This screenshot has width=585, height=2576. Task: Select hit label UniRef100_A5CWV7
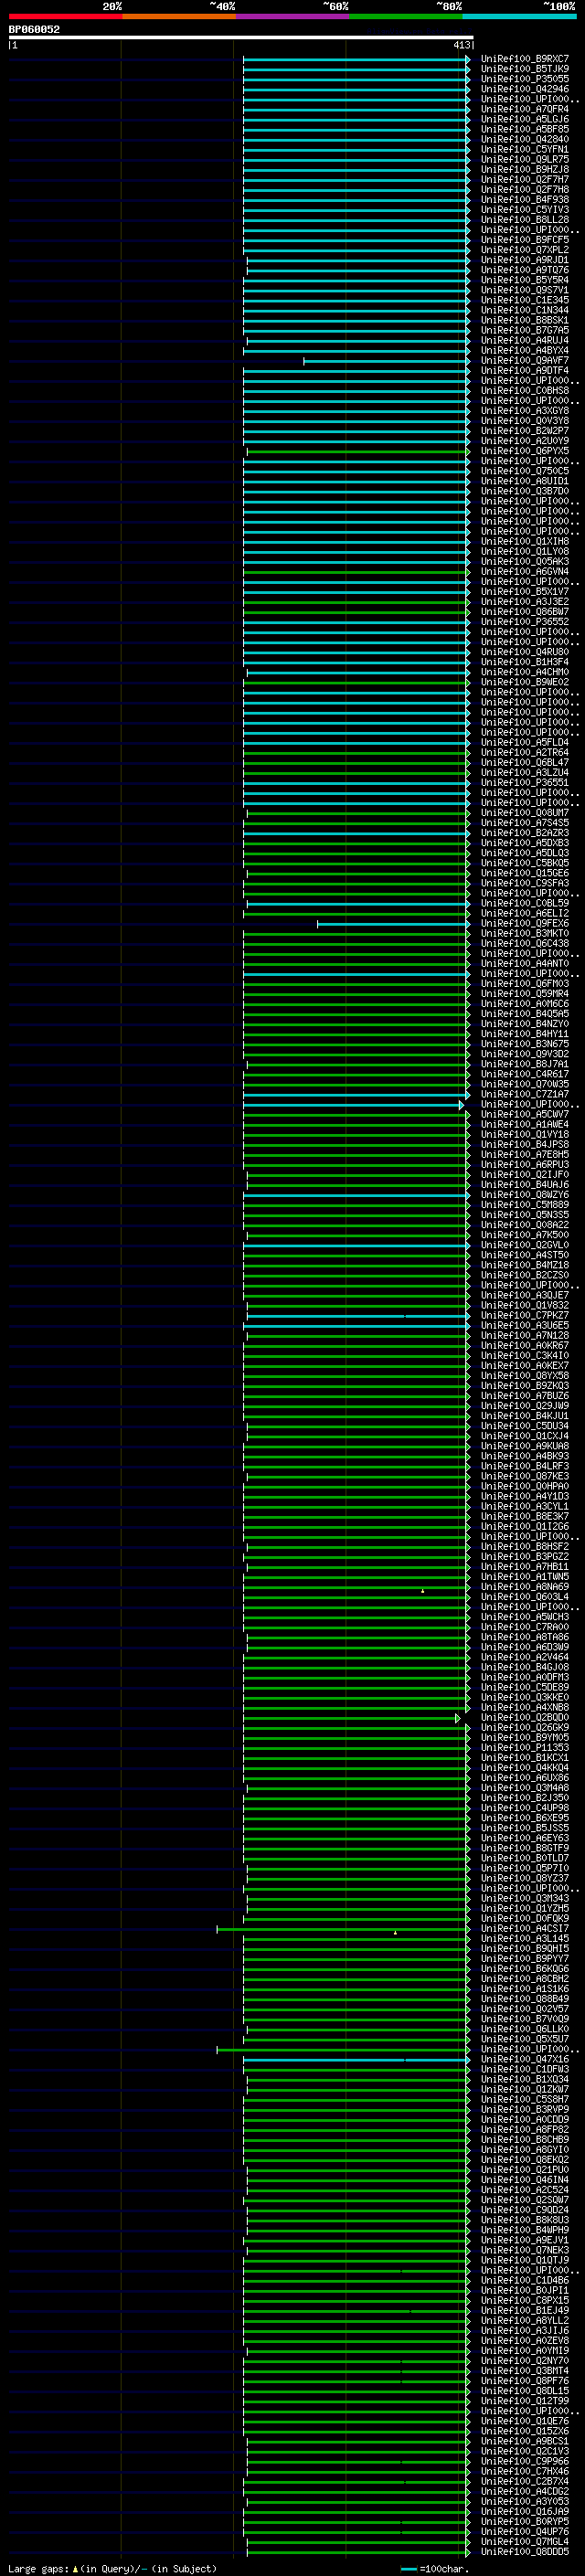tap(525, 1114)
